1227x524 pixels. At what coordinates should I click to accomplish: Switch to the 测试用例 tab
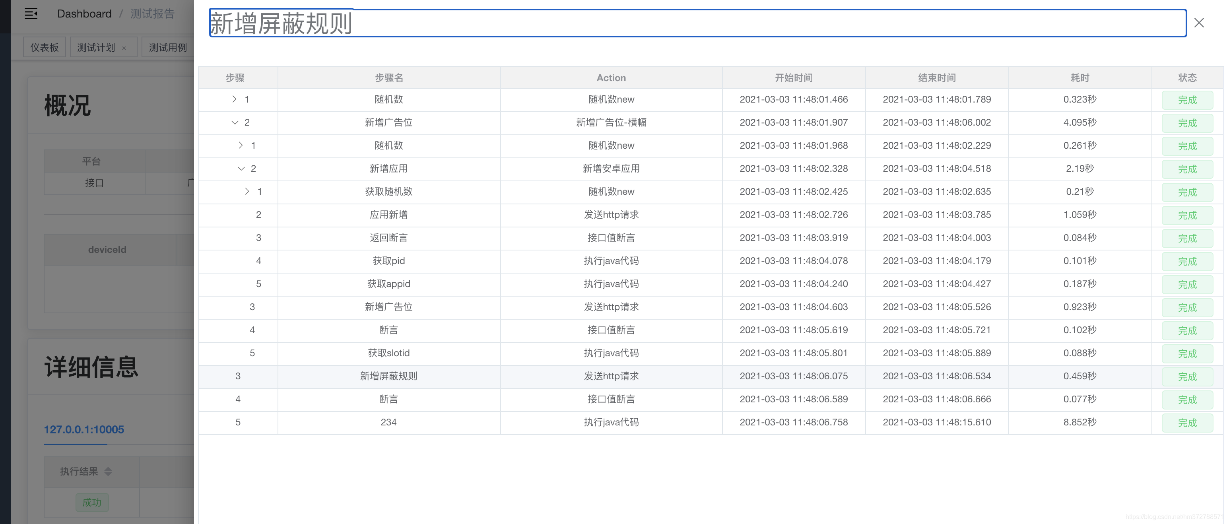tap(168, 48)
